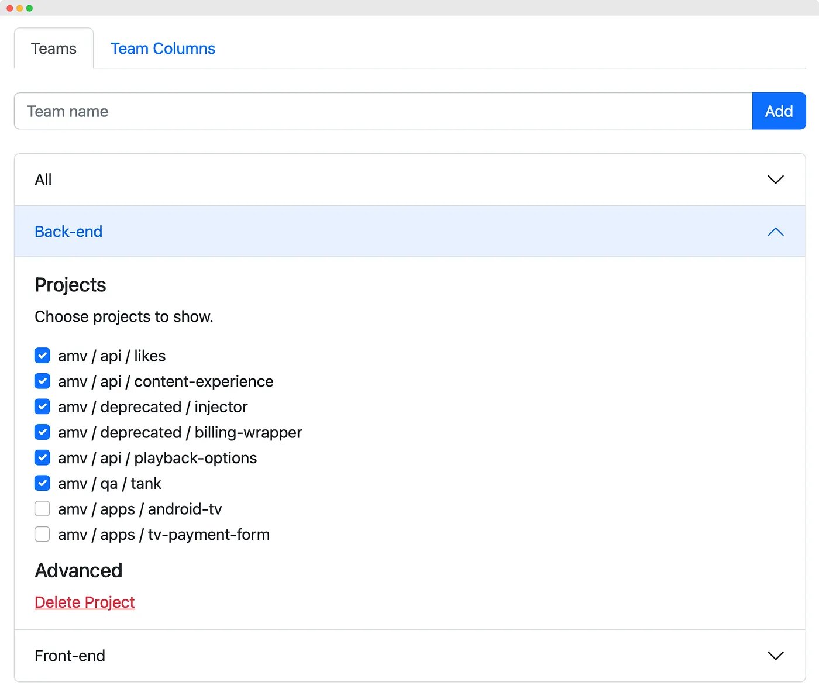Select the Teams tab
The image size is (819, 696).
click(54, 49)
